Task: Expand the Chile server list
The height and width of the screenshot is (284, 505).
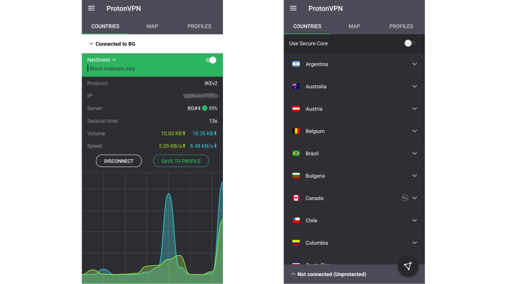Action: tap(414, 220)
